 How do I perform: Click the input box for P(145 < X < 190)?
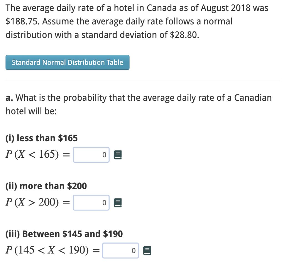pos(121,250)
